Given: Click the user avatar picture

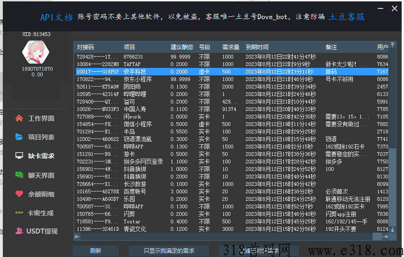Looking at the screenshot, I should pyautogui.click(x=36, y=52).
